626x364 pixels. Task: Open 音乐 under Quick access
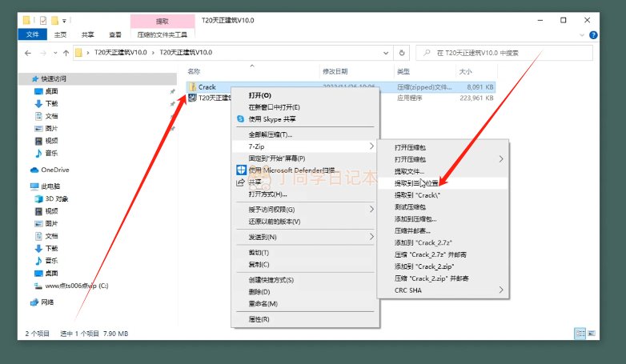(x=51, y=153)
